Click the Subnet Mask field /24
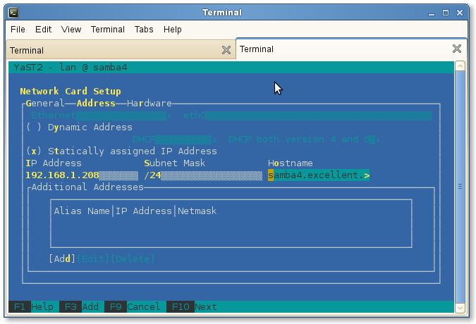Image resolution: width=476 pixels, height=324 pixels. coord(203,175)
